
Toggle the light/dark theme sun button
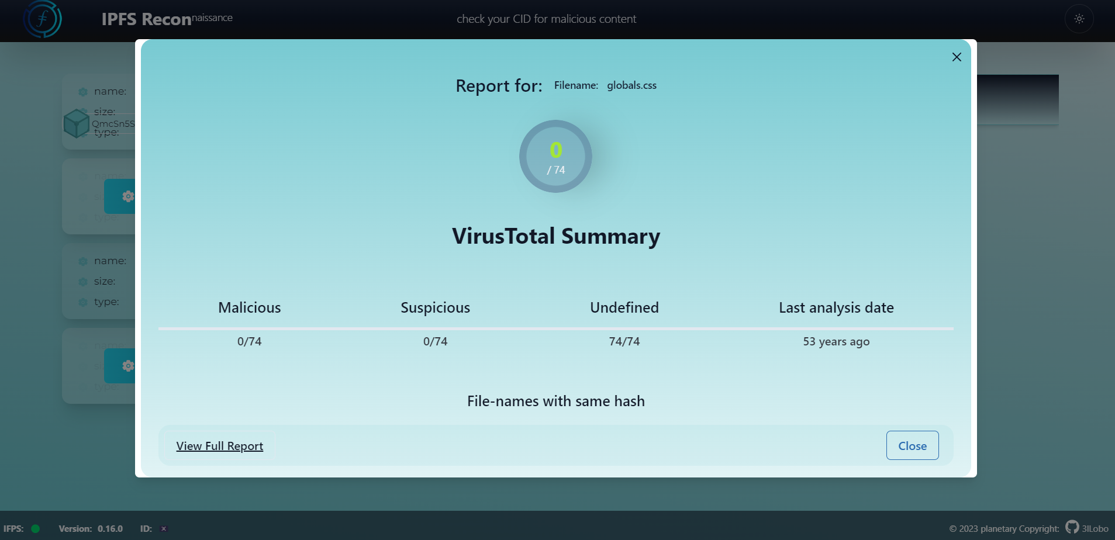(x=1079, y=19)
